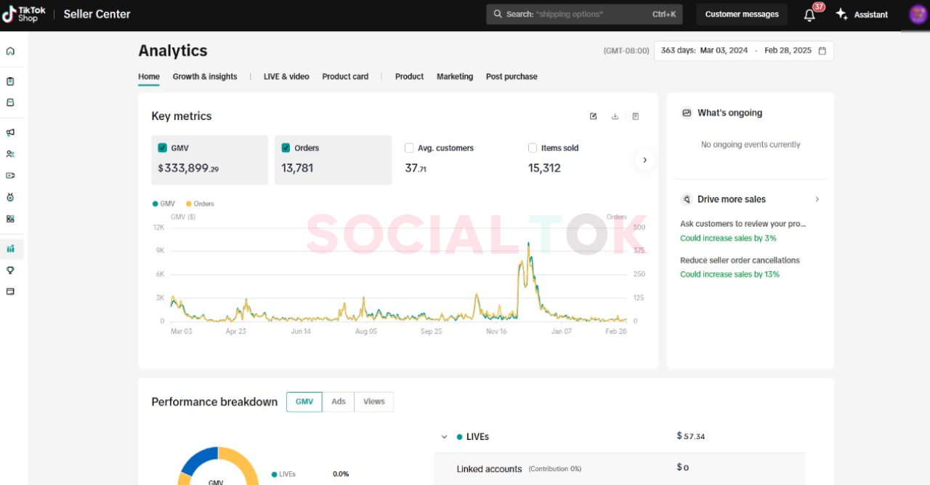Click the Customer messages button
The height and width of the screenshot is (485, 930).
[x=741, y=15]
